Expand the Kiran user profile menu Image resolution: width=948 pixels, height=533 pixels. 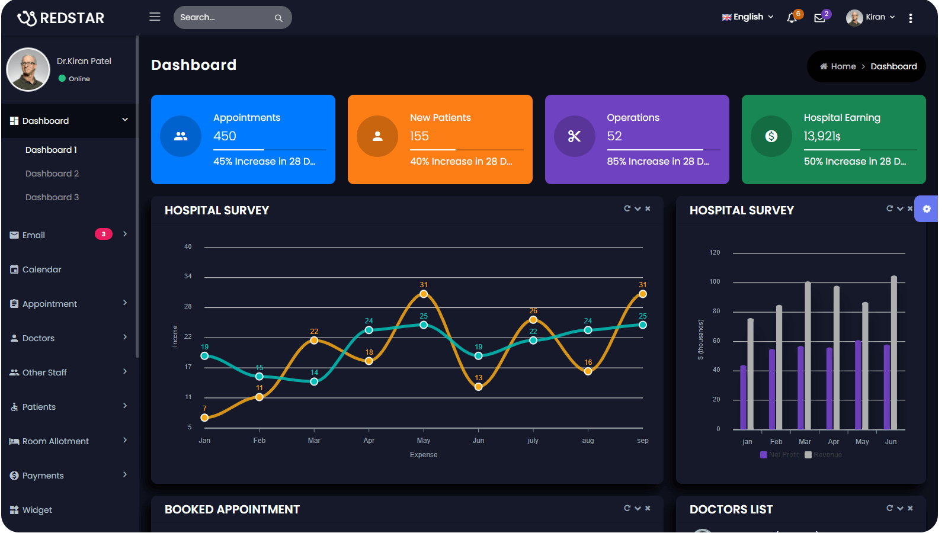click(x=870, y=17)
